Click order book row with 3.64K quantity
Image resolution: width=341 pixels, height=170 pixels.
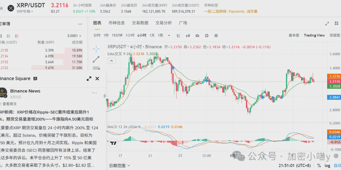(41, 62)
